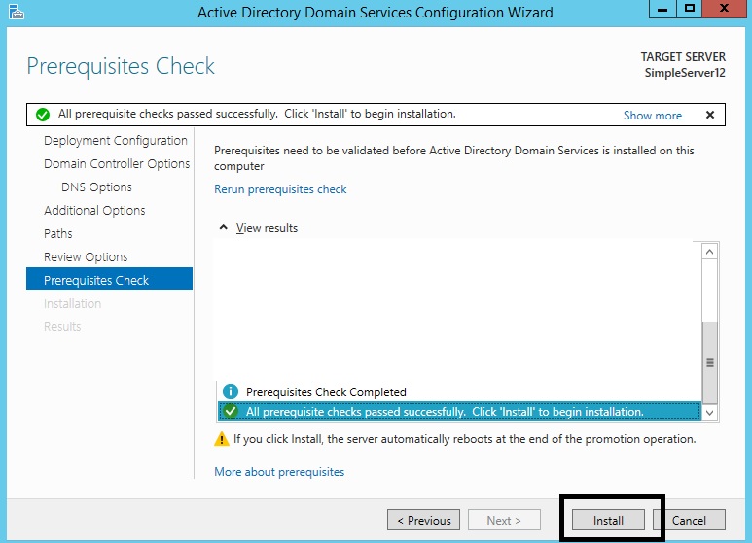
Task: Click the wizard app icon in title bar
Action: pyautogui.click(x=16, y=12)
